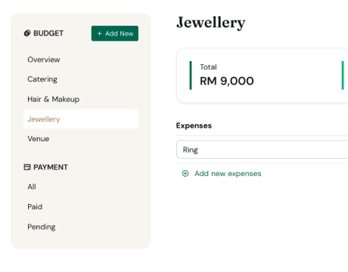
Task: Select the Jewellery sidebar item
Action: point(81,119)
